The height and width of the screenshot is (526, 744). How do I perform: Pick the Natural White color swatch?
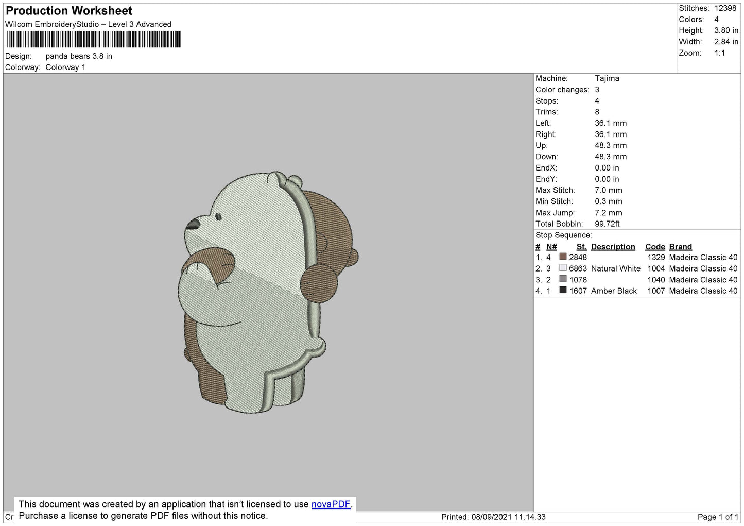pos(563,268)
